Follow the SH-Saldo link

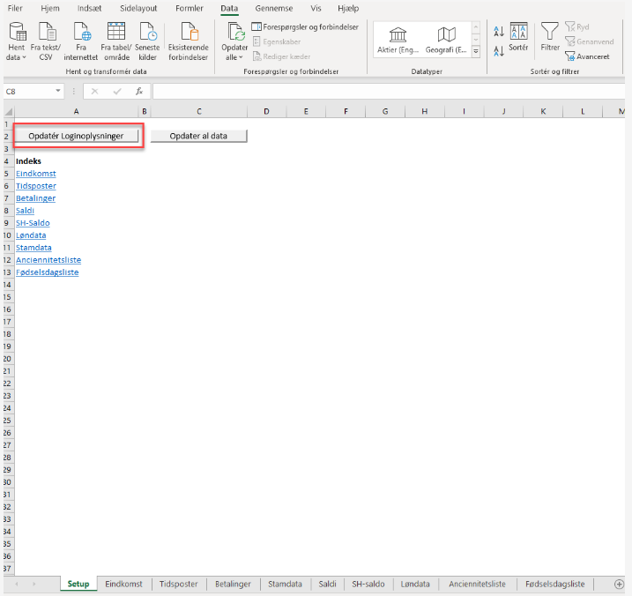(33, 223)
